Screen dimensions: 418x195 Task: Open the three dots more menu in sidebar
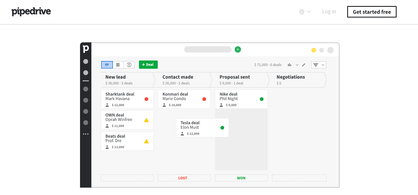coord(86,134)
